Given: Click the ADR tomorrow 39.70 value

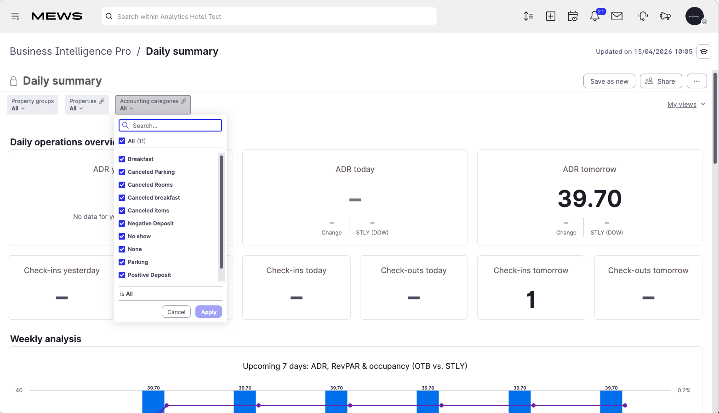Looking at the screenshot, I should (x=589, y=199).
